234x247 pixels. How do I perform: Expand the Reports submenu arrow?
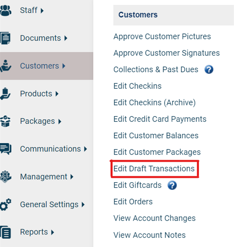click(x=52, y=232)
